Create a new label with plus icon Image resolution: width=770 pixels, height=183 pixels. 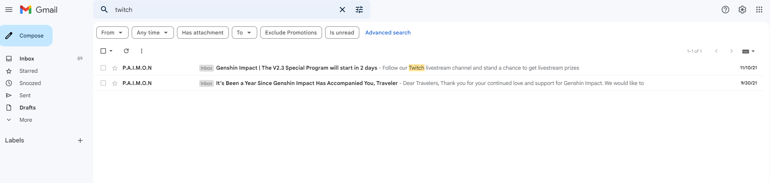tap(80, 141)
